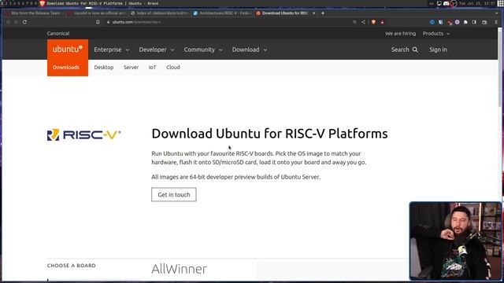Click the purple round extension icon
This screenshot has height=283, width=504.
(457, 22)
